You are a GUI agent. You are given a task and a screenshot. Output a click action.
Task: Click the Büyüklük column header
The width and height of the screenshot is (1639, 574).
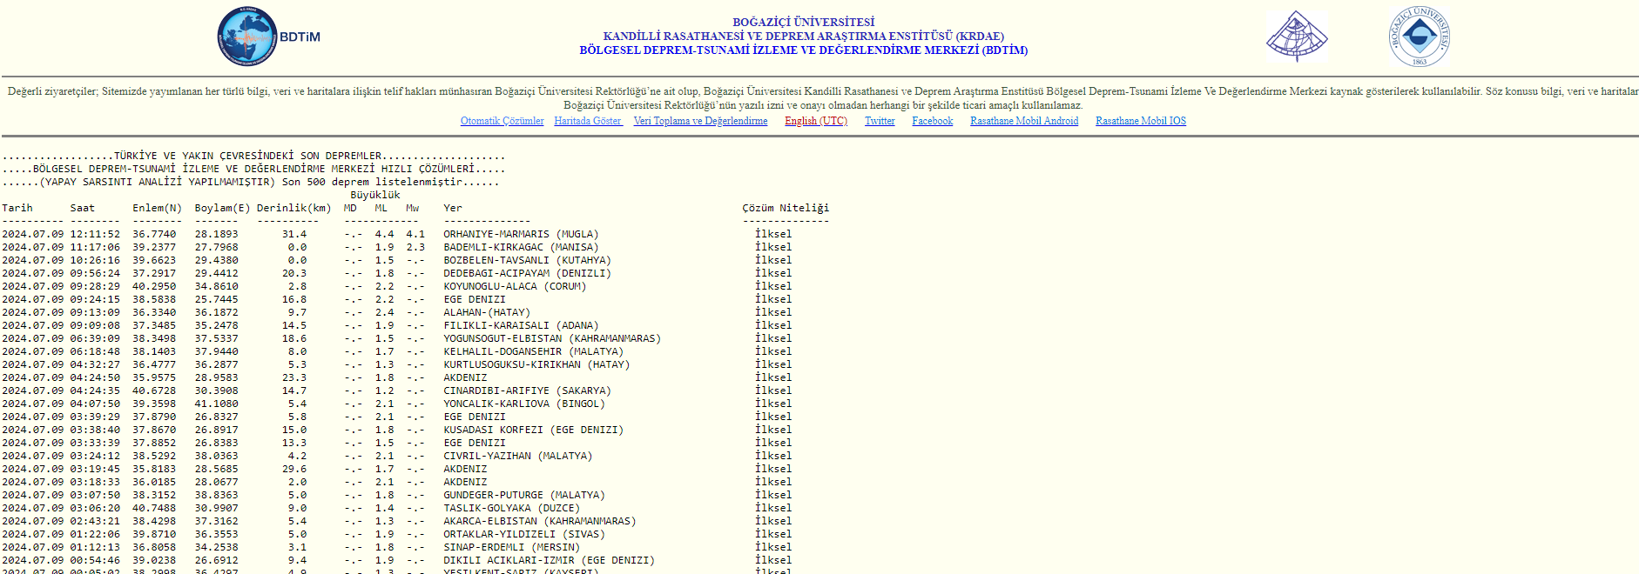pyautogui.click(x=374, y=195)
